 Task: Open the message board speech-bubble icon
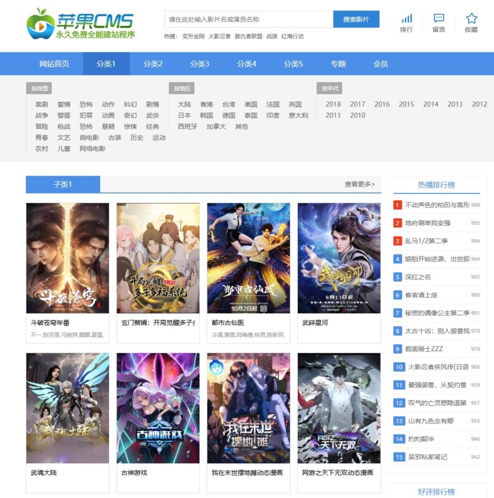[439, 19]
